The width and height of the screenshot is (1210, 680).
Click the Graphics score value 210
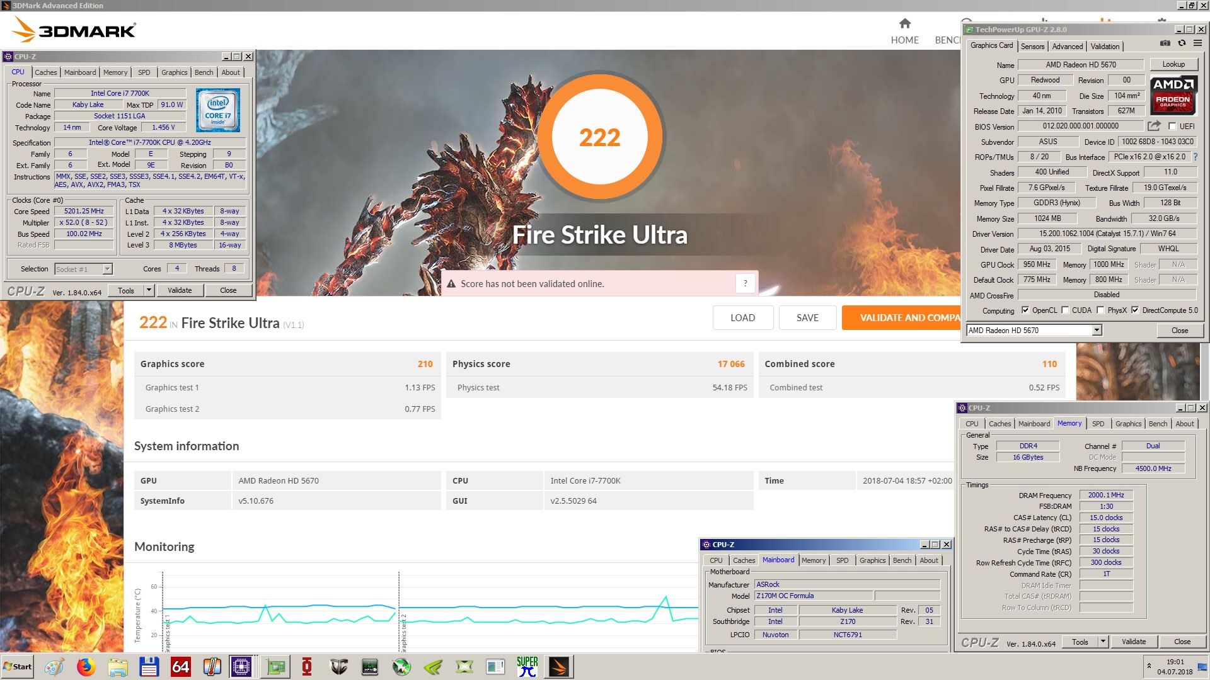425,364
